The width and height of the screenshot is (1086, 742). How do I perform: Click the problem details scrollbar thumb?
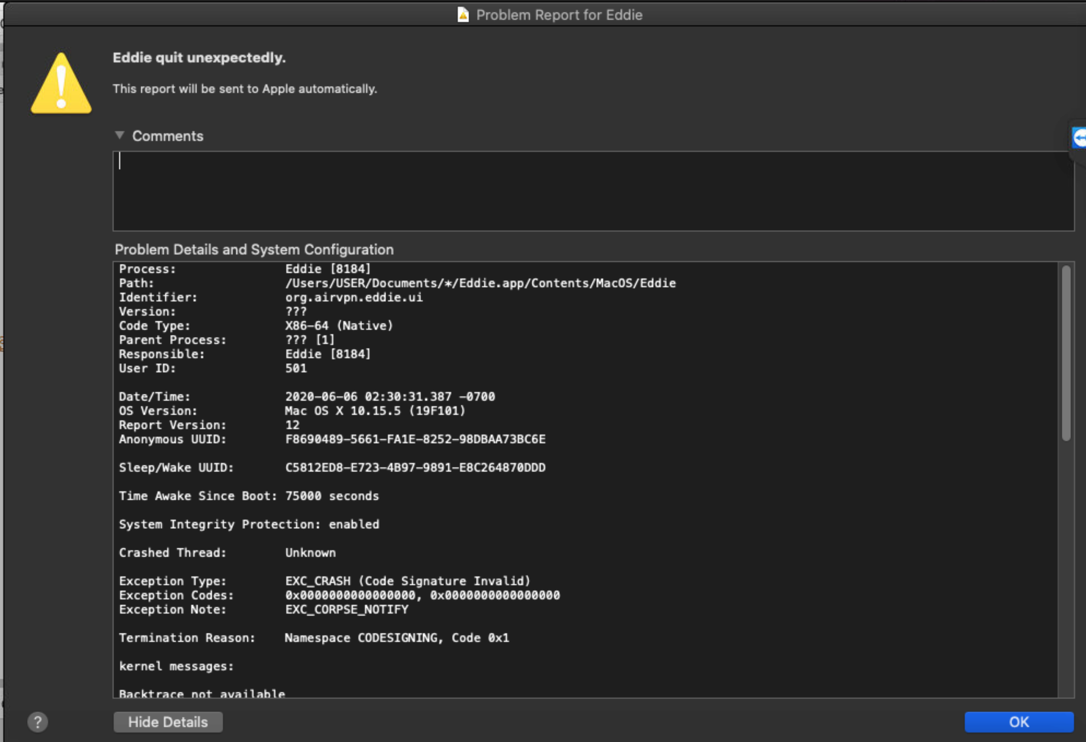1066,353
